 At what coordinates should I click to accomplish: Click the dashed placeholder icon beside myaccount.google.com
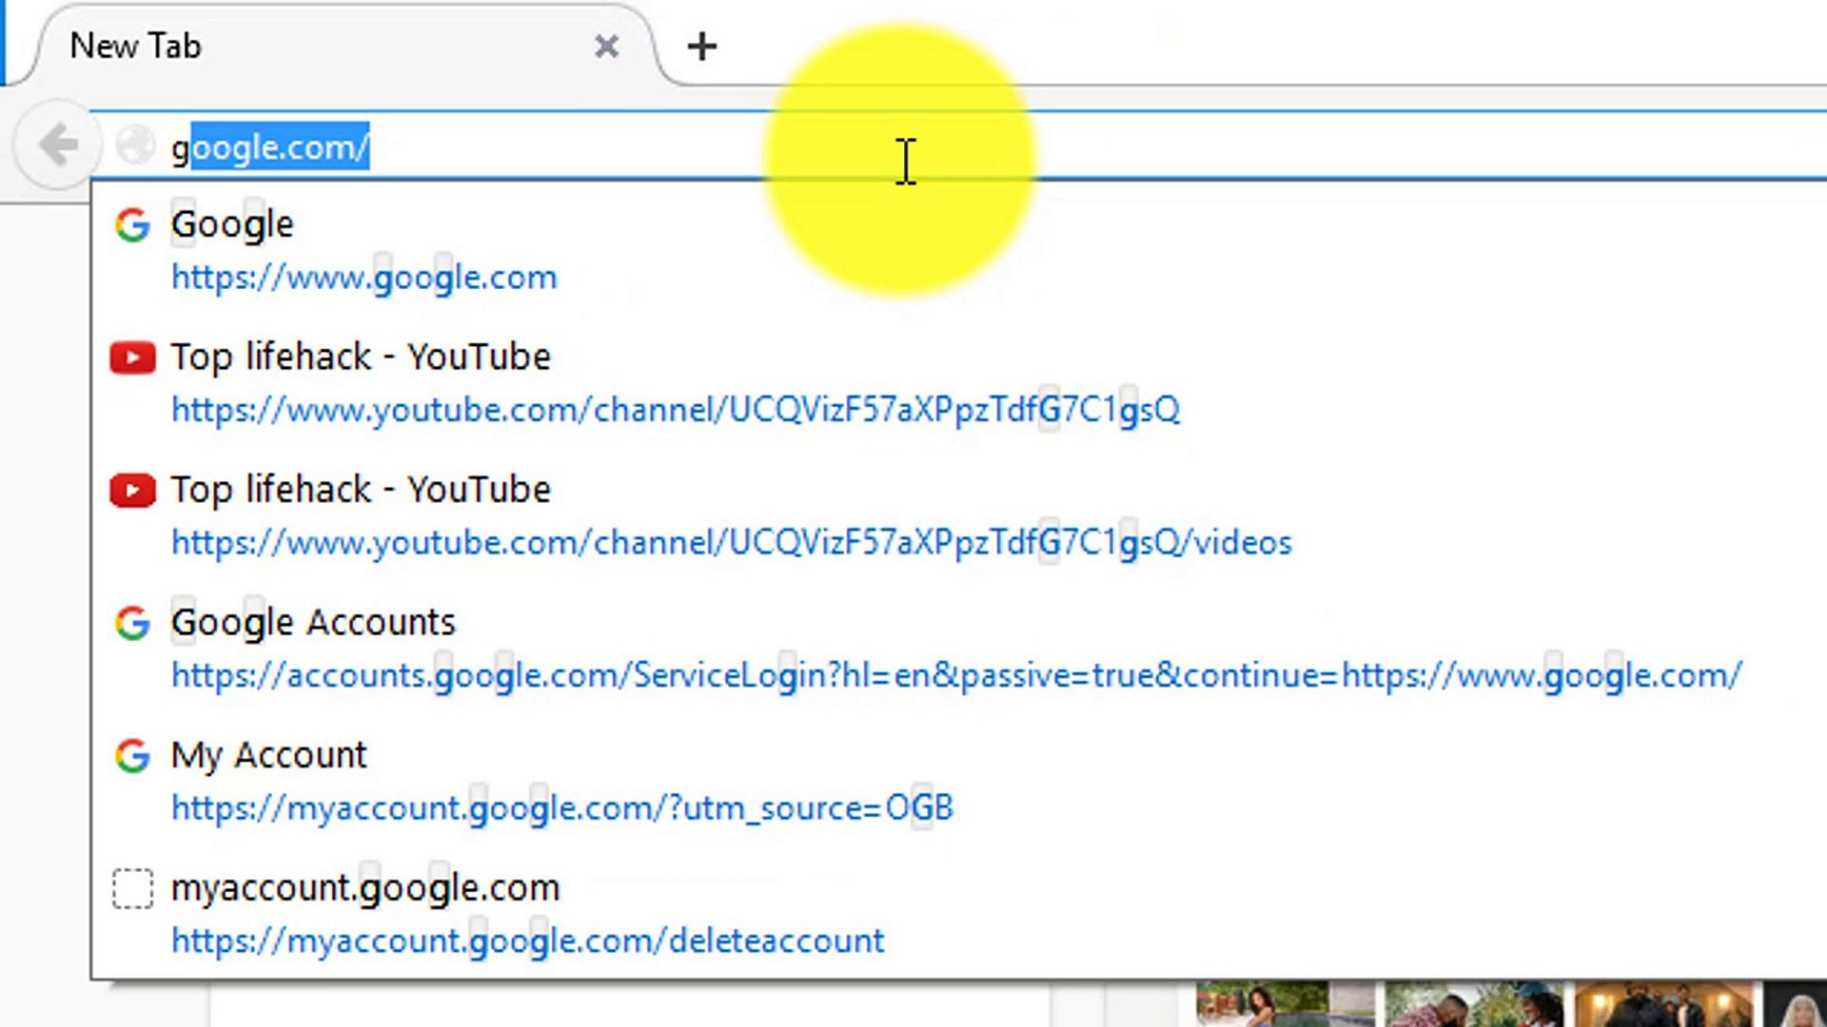click(131, 888)
